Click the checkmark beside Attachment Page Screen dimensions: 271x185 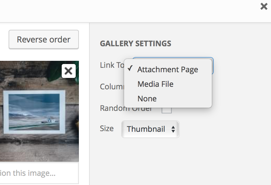pyautogui.click(x=130, y=69)
